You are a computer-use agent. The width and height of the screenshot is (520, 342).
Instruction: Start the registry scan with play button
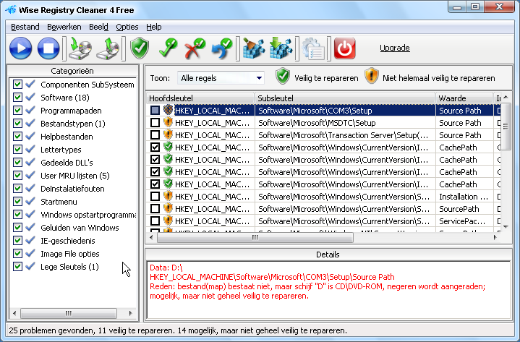point(20,48)
